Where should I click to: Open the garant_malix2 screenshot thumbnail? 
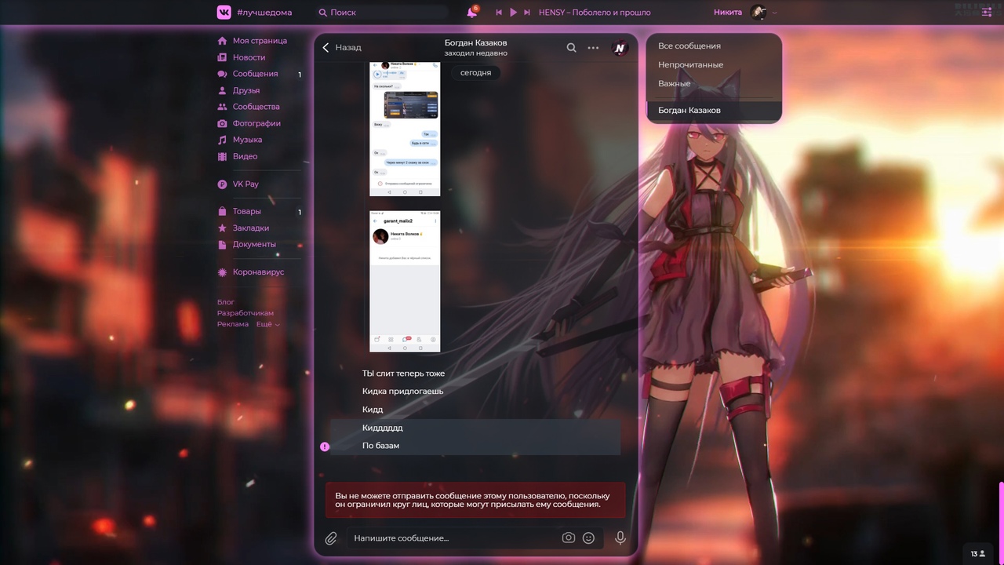coord(405,281)
